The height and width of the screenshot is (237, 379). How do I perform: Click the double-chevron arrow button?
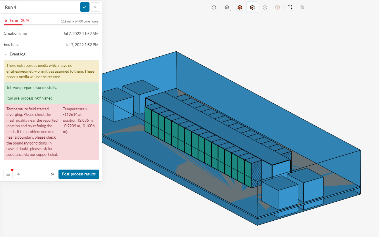[53, 174]
